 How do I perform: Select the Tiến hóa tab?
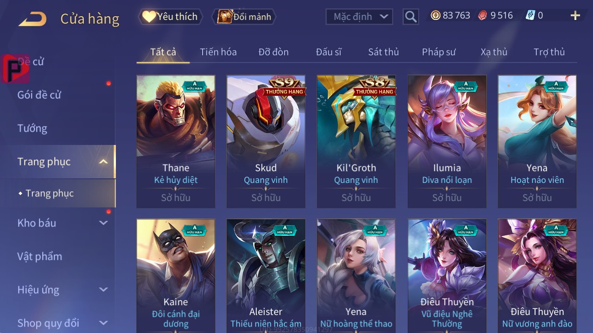click(218, 52)
